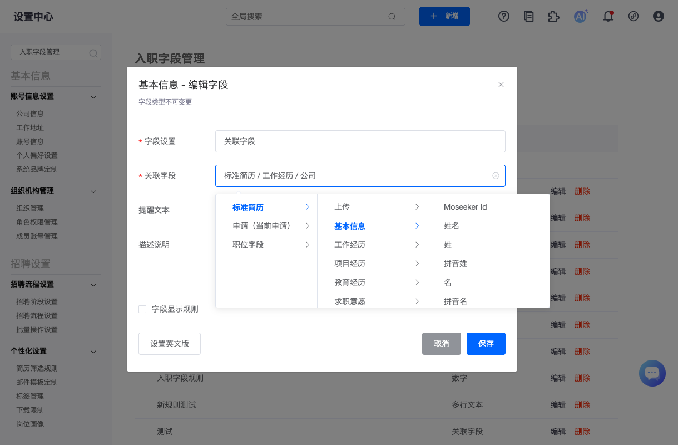This screenshot has width=678, height=445.
Task: Click the link icon in top bar
Action: click(634, 17)
